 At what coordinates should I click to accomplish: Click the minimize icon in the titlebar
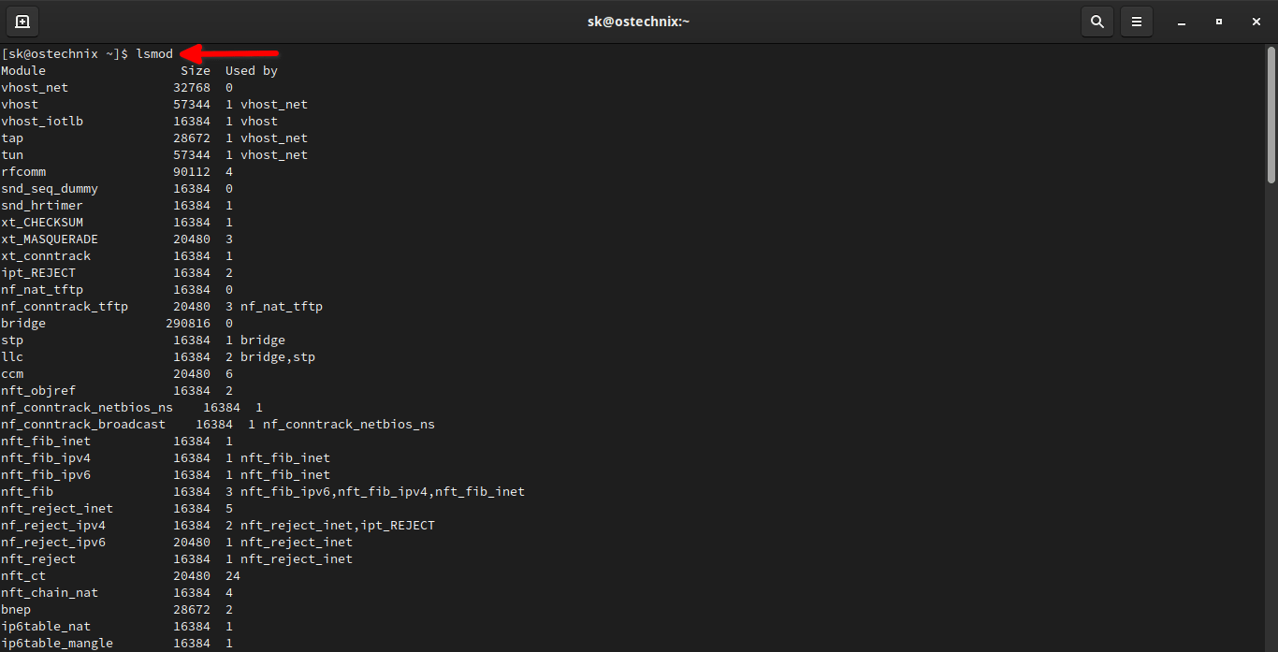(1181, 21)
